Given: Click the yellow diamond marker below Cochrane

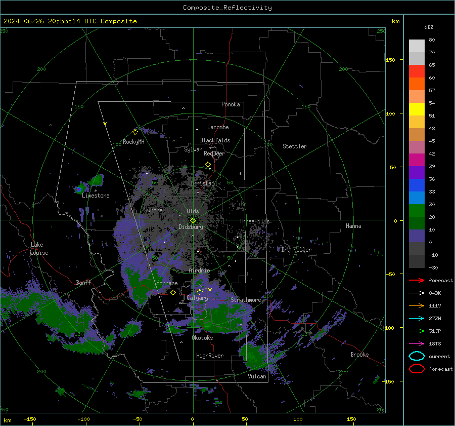Looking at the screenshot, I should [173, 292].
